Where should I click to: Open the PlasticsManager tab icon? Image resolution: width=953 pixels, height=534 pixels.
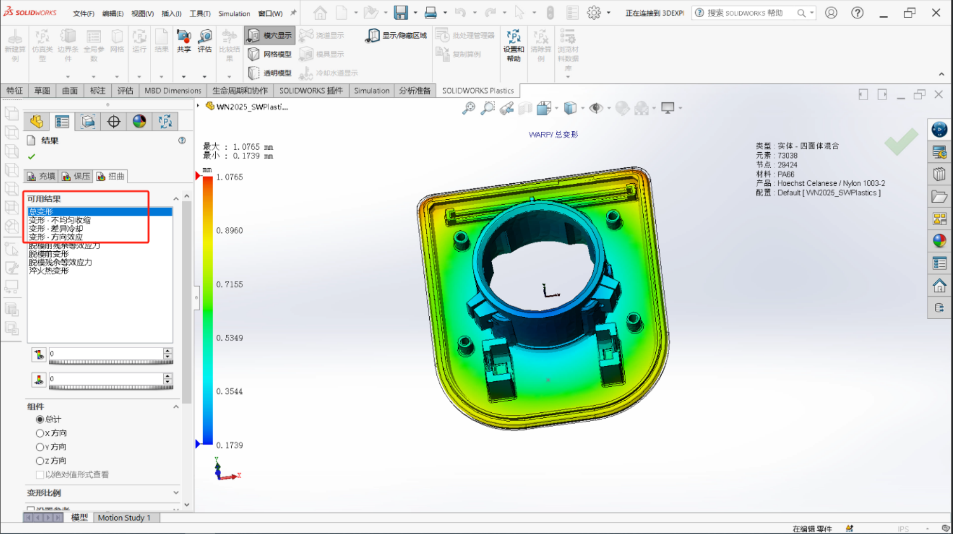tap(165, 121)
